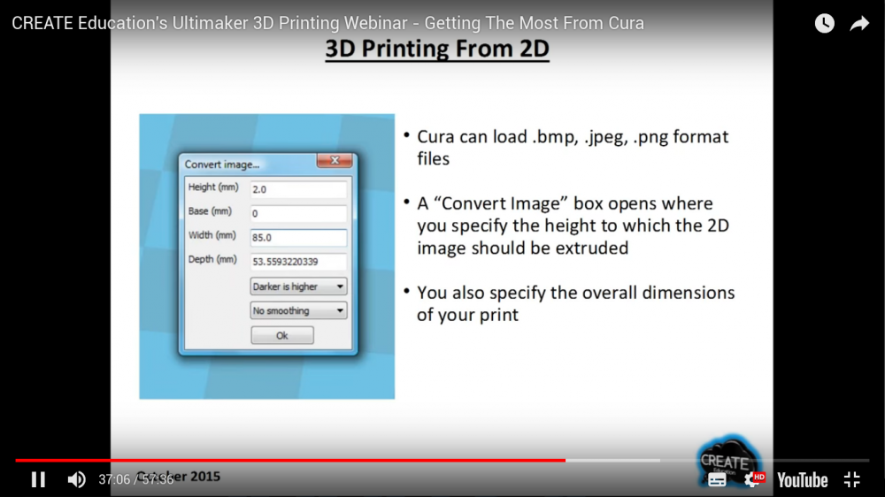
Task: Click the 37:06 / 57:36 time display
Action: [x=136, y=479]
